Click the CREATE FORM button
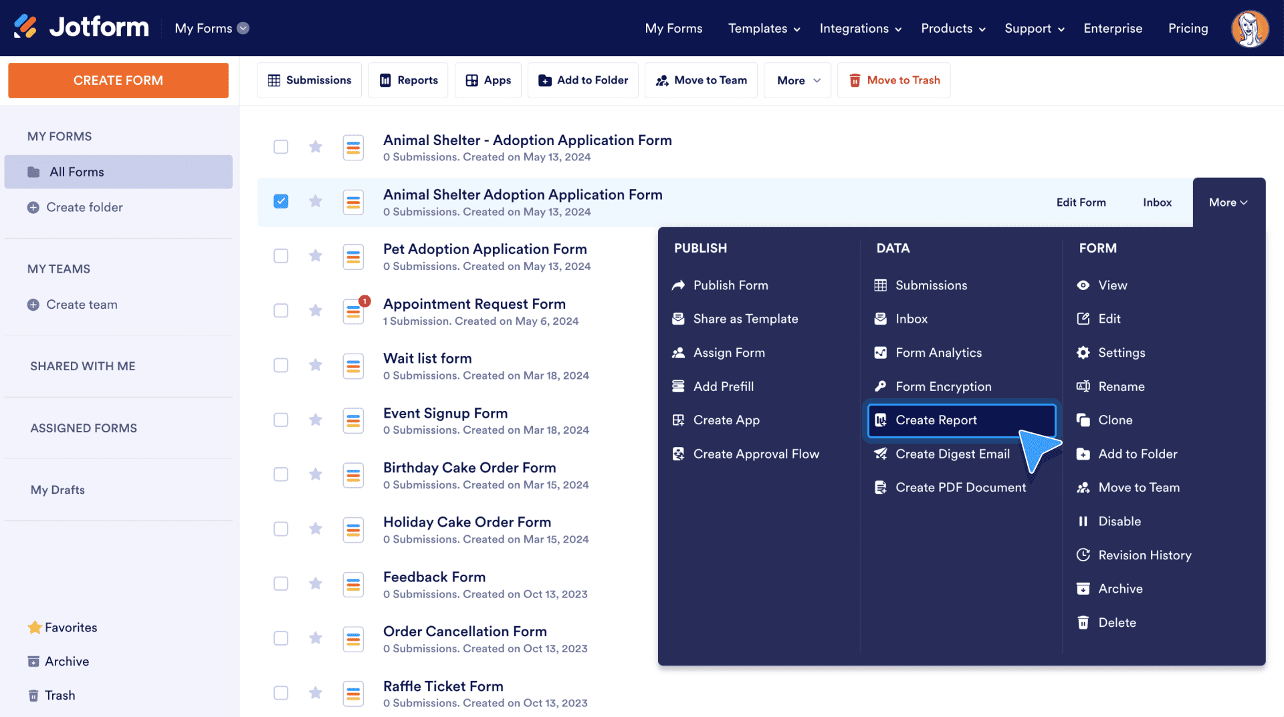This screenshot has height=717, width=1284. (118, 80)
